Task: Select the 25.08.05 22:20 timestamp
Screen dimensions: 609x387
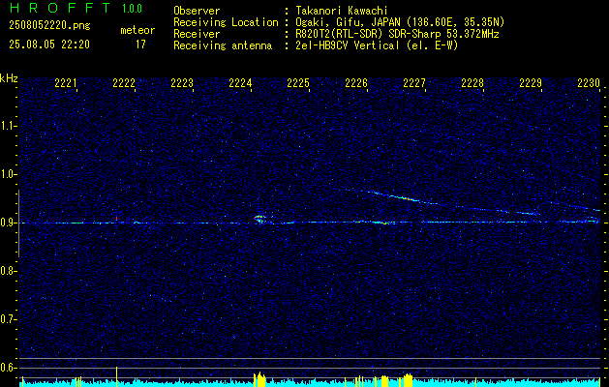Action: (x=49, y=45)
